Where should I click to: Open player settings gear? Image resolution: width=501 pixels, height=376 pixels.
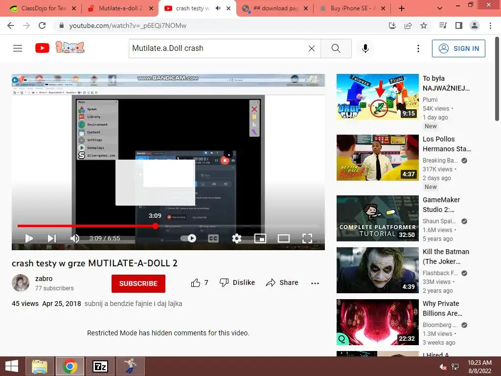click(x=236, y=238)
